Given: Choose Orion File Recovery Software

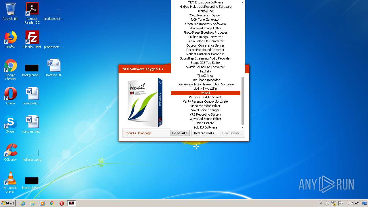Looking at the screenshot, I should coord(206,24).
